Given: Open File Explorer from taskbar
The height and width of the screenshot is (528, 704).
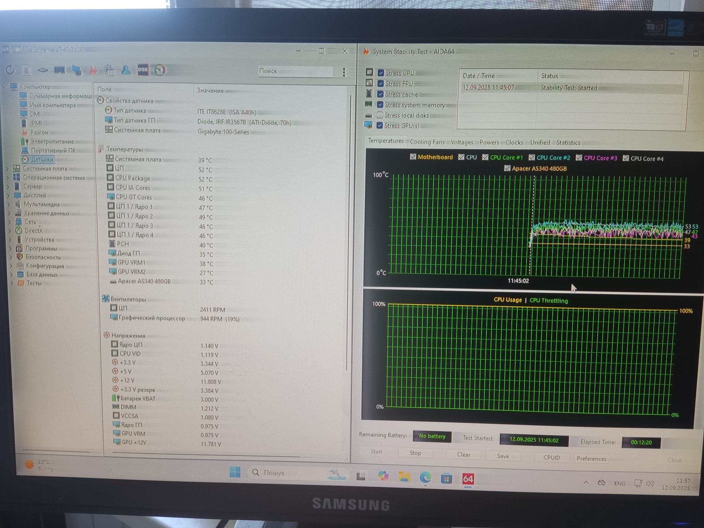Looking at the screenshot, I should coord(404,477).
